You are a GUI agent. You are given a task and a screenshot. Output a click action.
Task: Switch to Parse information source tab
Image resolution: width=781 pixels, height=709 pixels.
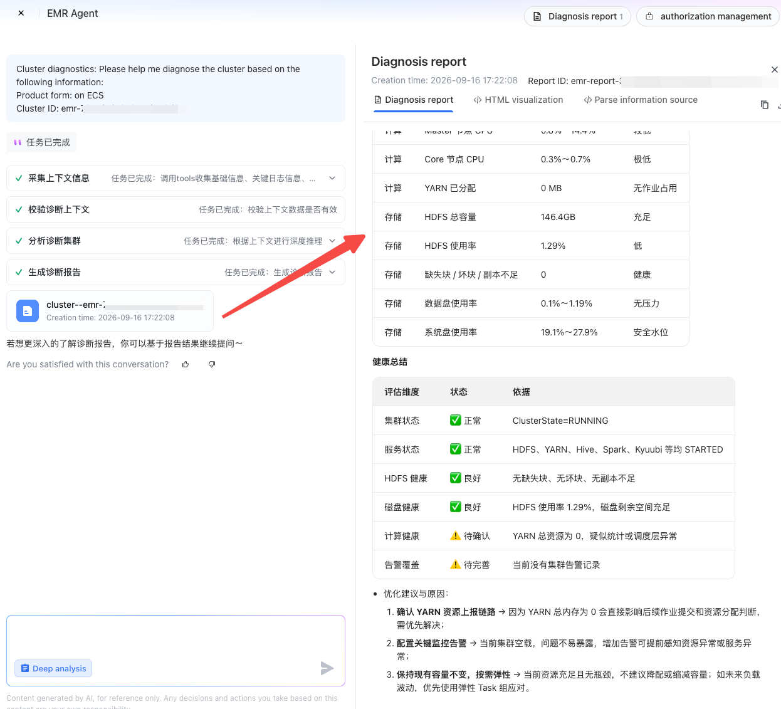pyautogui.click(x=640, y=100)
